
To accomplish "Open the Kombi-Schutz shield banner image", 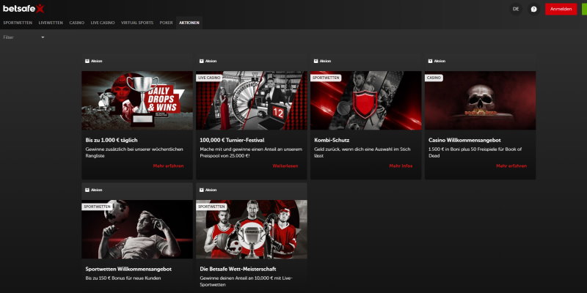I will coord(365,100).
